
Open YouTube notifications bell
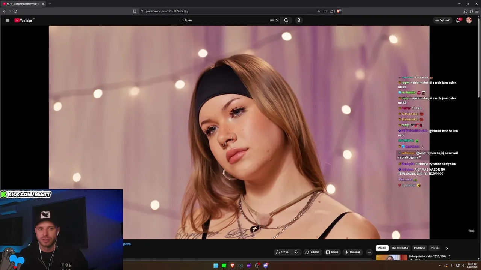pos(458,20)
